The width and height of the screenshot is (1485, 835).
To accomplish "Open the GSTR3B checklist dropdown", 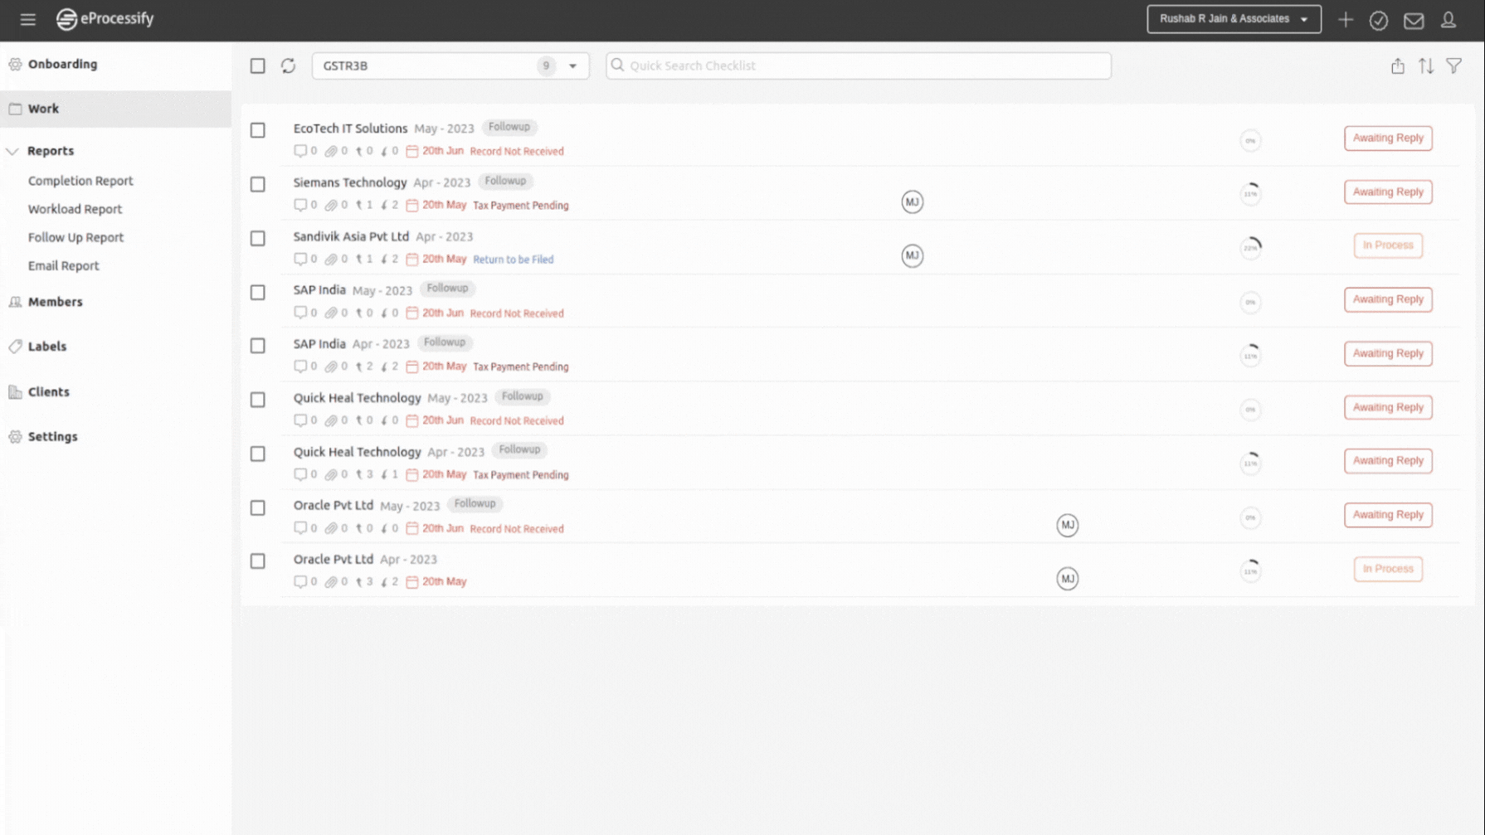I will 450,66.
